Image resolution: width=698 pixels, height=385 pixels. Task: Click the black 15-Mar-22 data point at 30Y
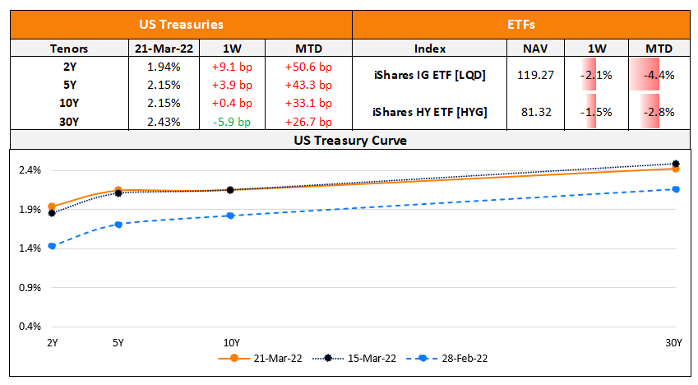(x=676, y=164)
